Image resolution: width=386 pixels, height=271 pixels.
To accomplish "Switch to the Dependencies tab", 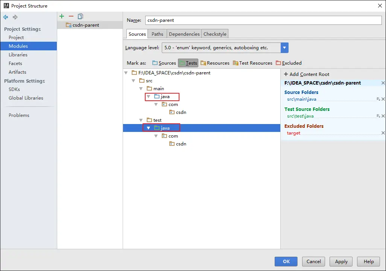I will (184, 34).
